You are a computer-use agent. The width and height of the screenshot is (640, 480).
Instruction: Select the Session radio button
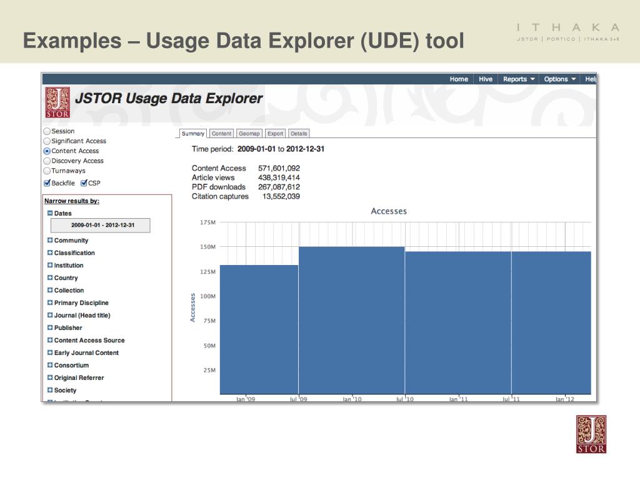pyautogui.click(x=47, y=131)
